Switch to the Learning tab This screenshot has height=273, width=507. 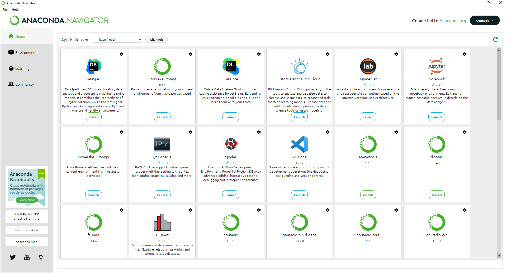point(26,68)
